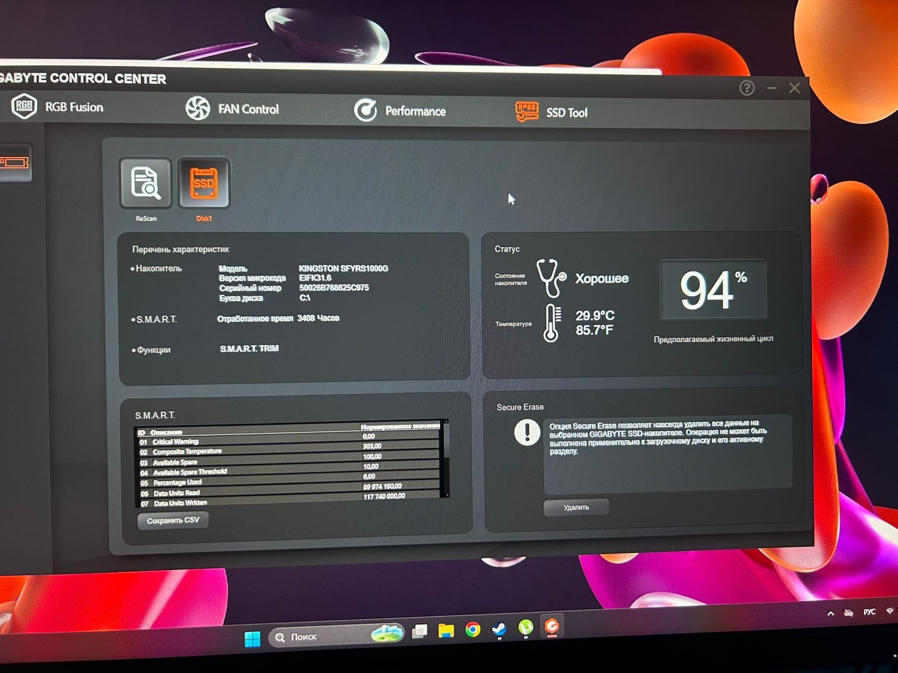898x673 pixels.
Task: Click the S.M.A.R.T. table scrollbar
Action: tap(446, 459)
